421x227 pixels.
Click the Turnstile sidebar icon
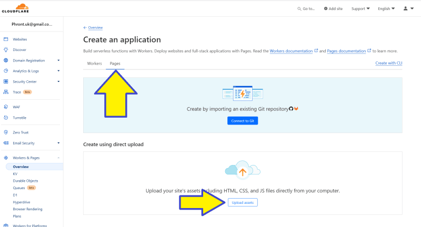click(x=6, y=118)
